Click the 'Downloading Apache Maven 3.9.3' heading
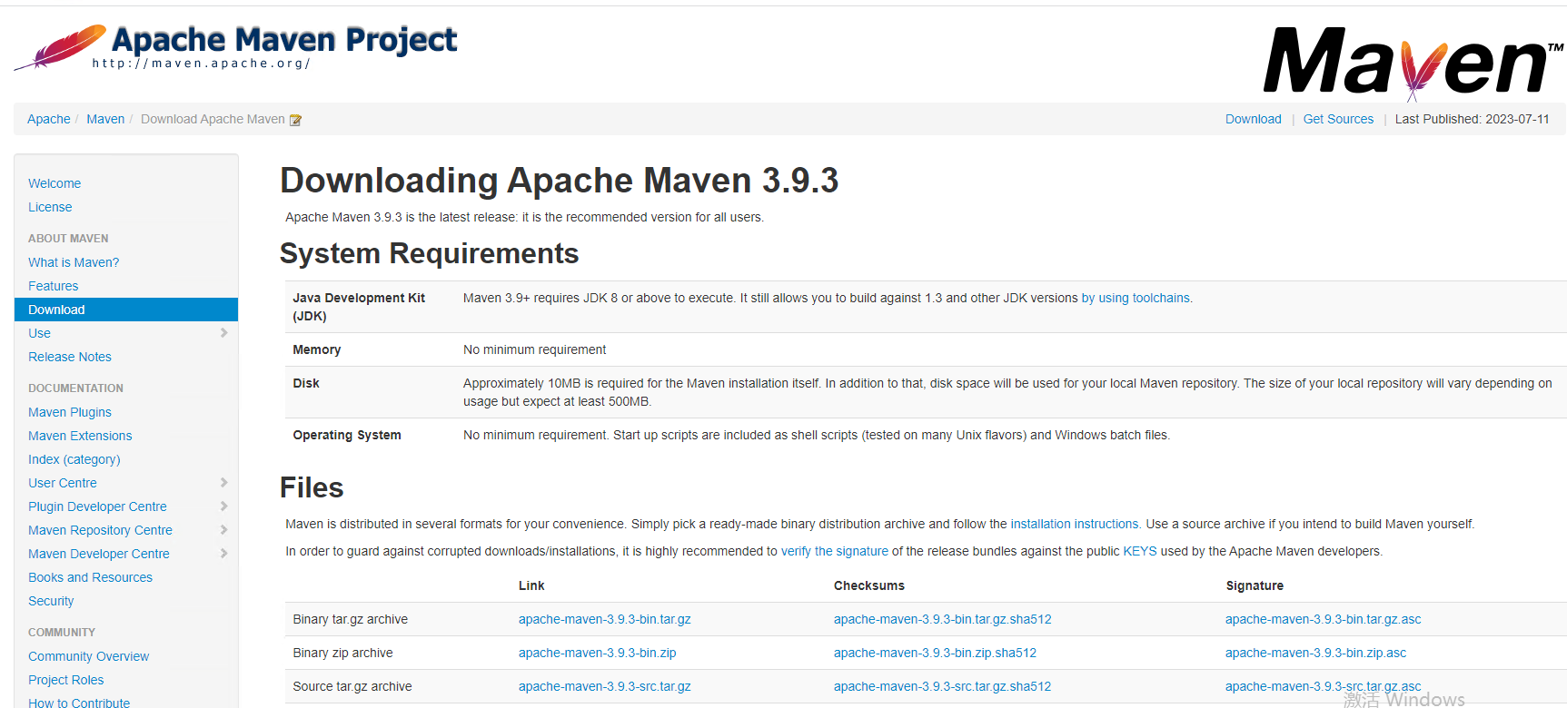The width and height of the screenshot is (1567, 708). (x=560, y=181)
